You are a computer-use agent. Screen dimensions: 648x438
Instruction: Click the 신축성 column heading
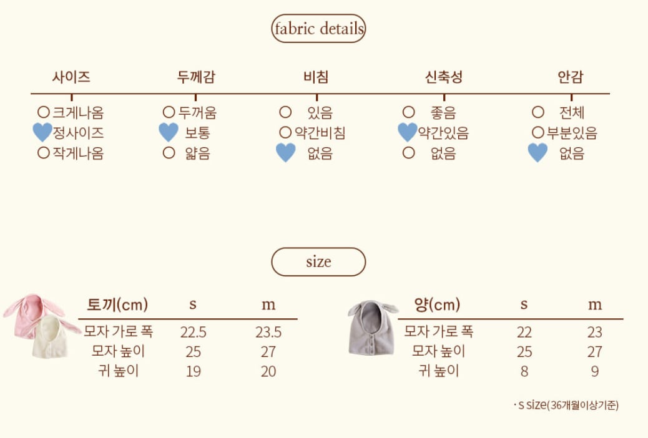[x=443, y=77]
